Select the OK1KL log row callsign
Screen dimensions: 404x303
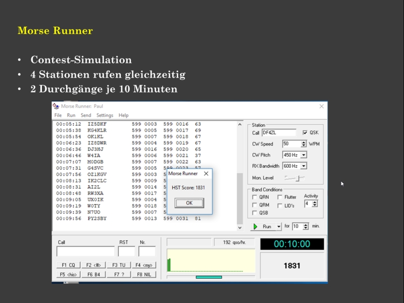click(x=95, y=136)
